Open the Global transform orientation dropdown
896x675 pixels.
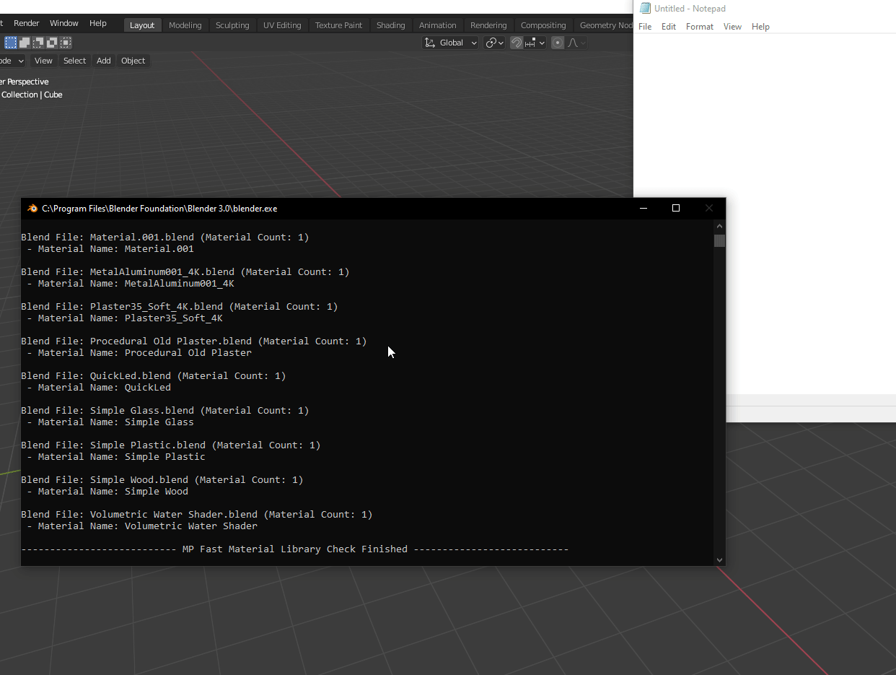(451, 43)
